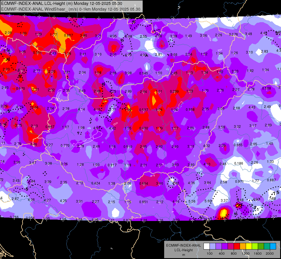The width and height of the screenshot is (281, 259).
Task: Click the grid value 0.276
Action: (234, 34)
